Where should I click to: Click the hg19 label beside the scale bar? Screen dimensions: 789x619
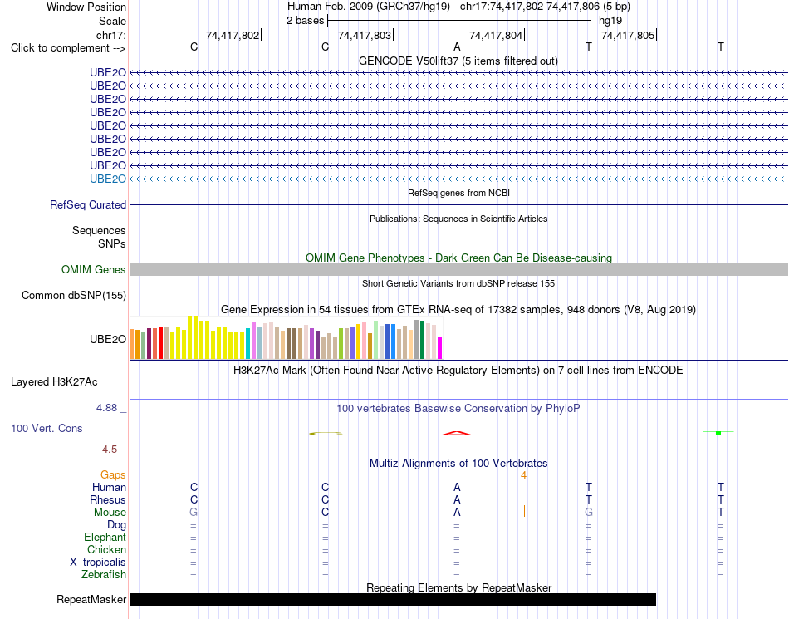pos(610,21)
